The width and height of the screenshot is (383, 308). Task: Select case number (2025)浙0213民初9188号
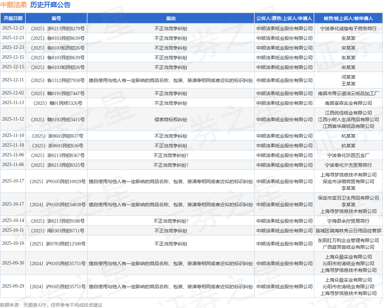point(58,221)
